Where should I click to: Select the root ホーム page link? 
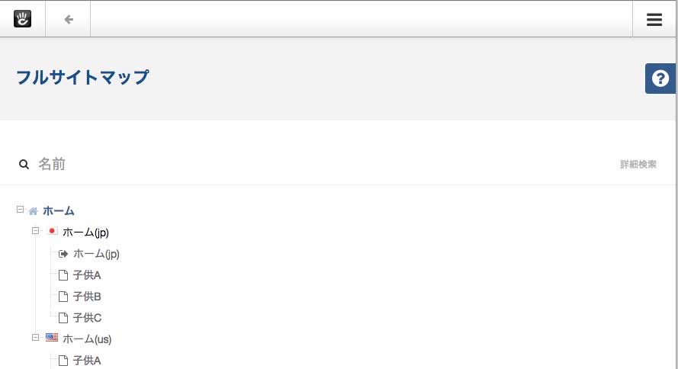click(x=59, y=211)
